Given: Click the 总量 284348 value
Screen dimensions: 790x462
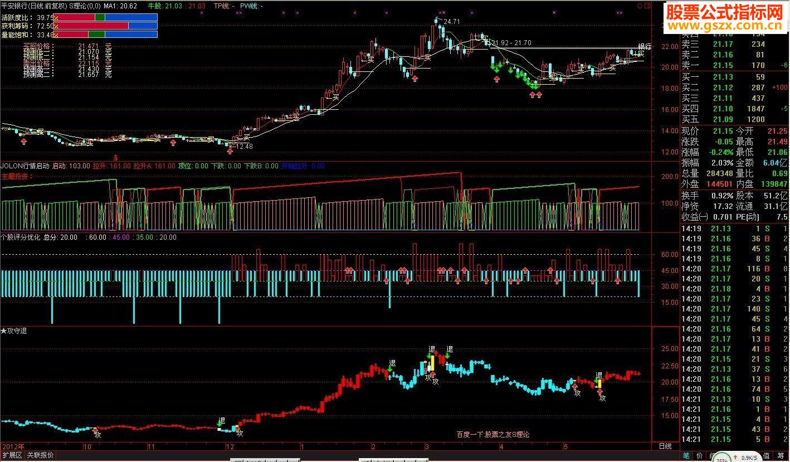Looking at the screenshot, I should click(x=719, y=173).
